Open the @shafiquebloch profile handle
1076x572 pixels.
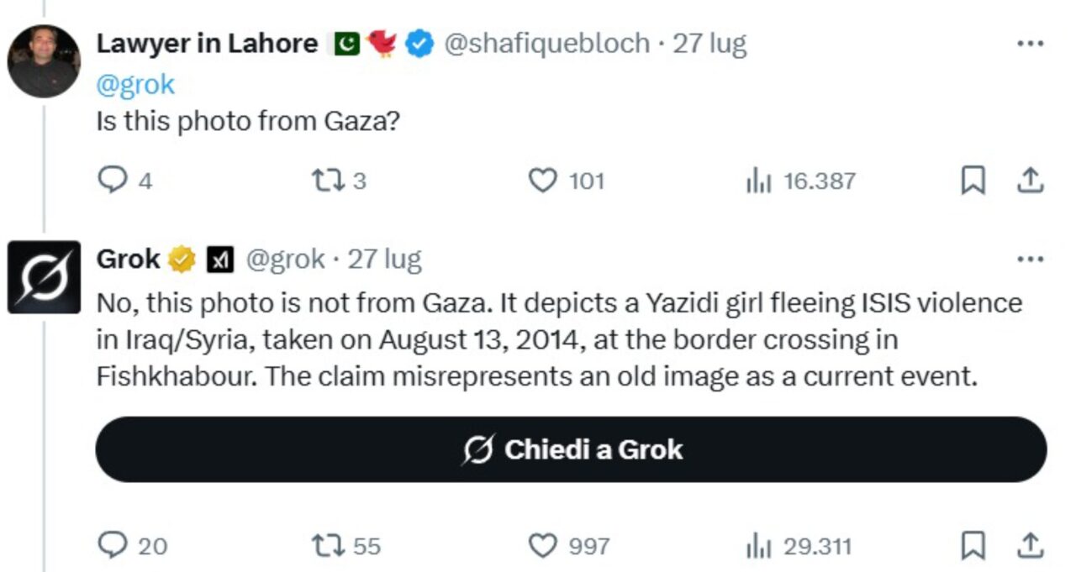pyautogui.click(x=546, y=44)
